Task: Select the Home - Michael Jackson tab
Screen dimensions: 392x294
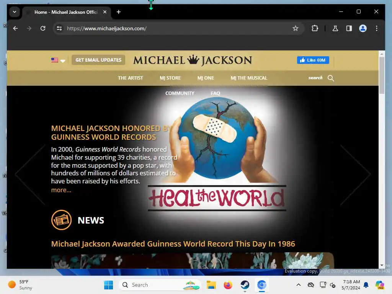Action: pos(65,12)
